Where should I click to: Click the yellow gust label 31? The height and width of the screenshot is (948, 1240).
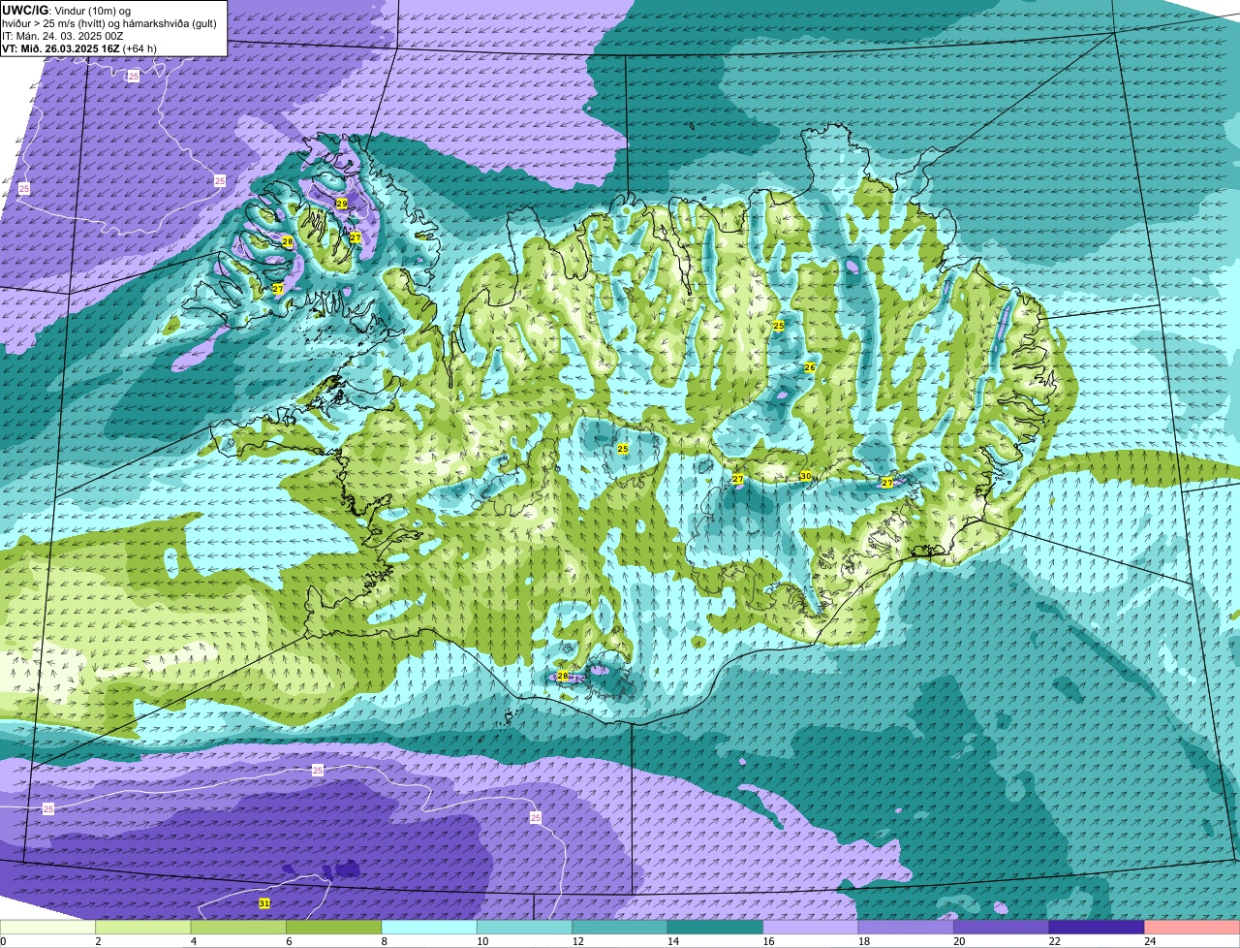(264, 903)
